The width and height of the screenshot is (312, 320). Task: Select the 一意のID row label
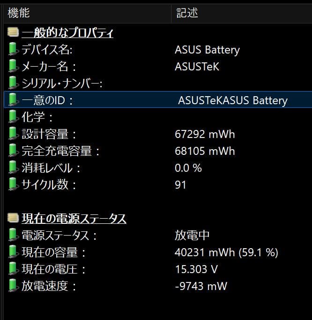[x=47, y=100]
